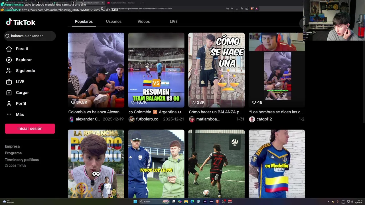Switch to Vídeos tab
Image resolution: width=365 pixels, height=205 pixels.
pyautogui.click(x=144, y=21)
